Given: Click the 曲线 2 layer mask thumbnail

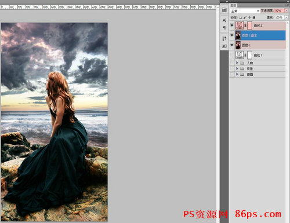Looking at the screenshot, I should pyautogui.click(x=249, y=25).
